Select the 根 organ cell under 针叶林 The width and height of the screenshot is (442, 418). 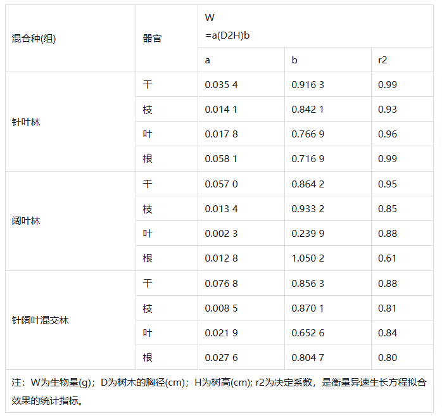167,159
